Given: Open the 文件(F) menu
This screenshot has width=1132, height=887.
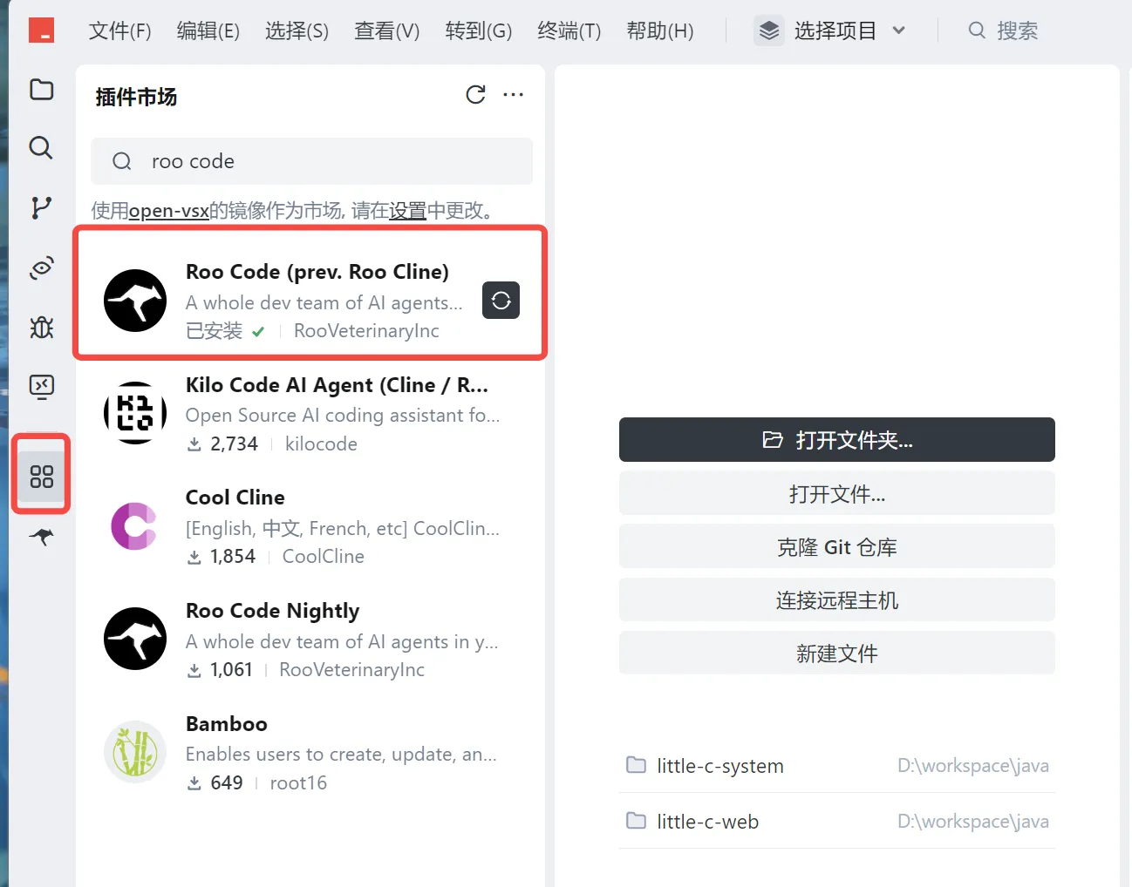Looking at the screenshot, I should [120, 30].
